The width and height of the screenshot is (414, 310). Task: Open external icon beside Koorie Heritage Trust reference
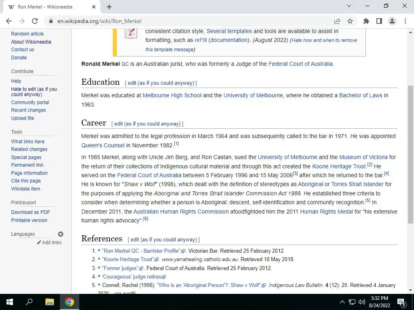[156, 260]
